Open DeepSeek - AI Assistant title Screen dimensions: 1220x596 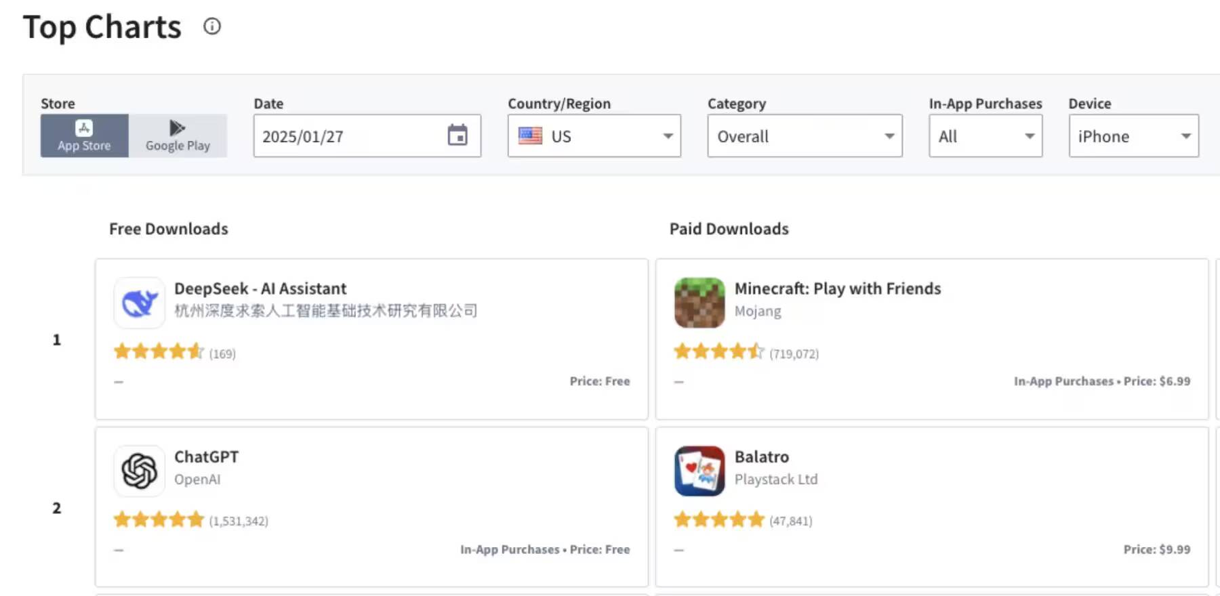(x=260, y=289)
